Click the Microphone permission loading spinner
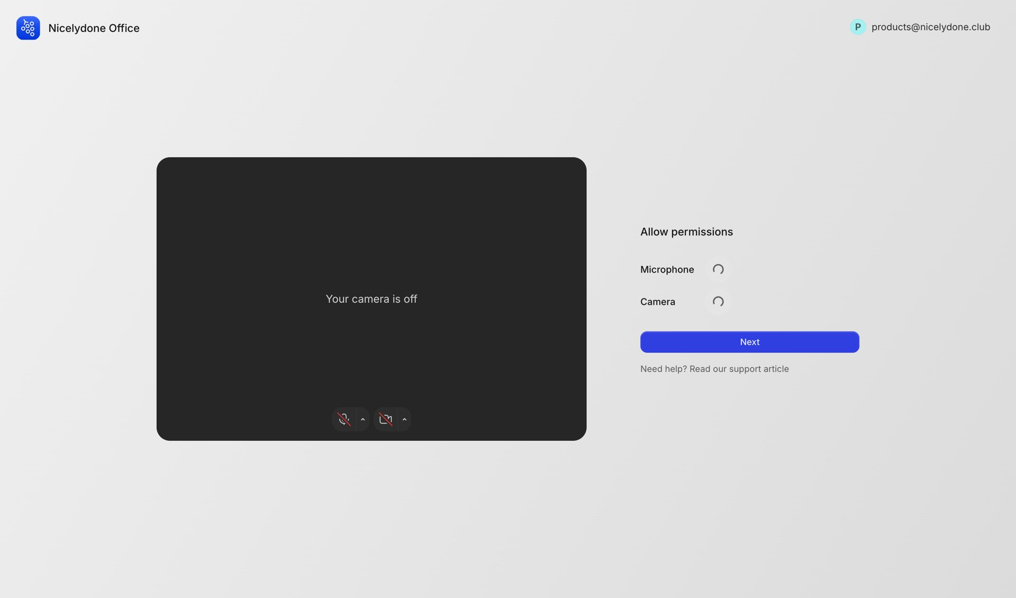1016x598 pixels. tap(718, 269)
